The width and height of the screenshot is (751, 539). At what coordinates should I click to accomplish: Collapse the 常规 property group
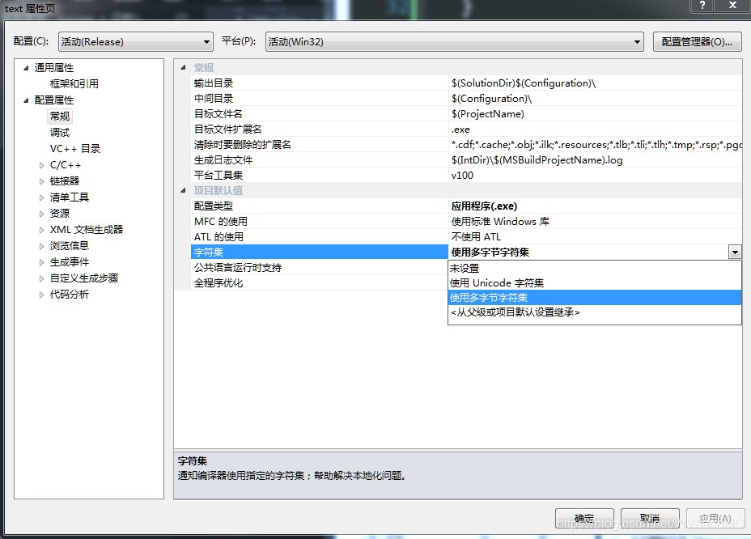[x=183, y=67]
